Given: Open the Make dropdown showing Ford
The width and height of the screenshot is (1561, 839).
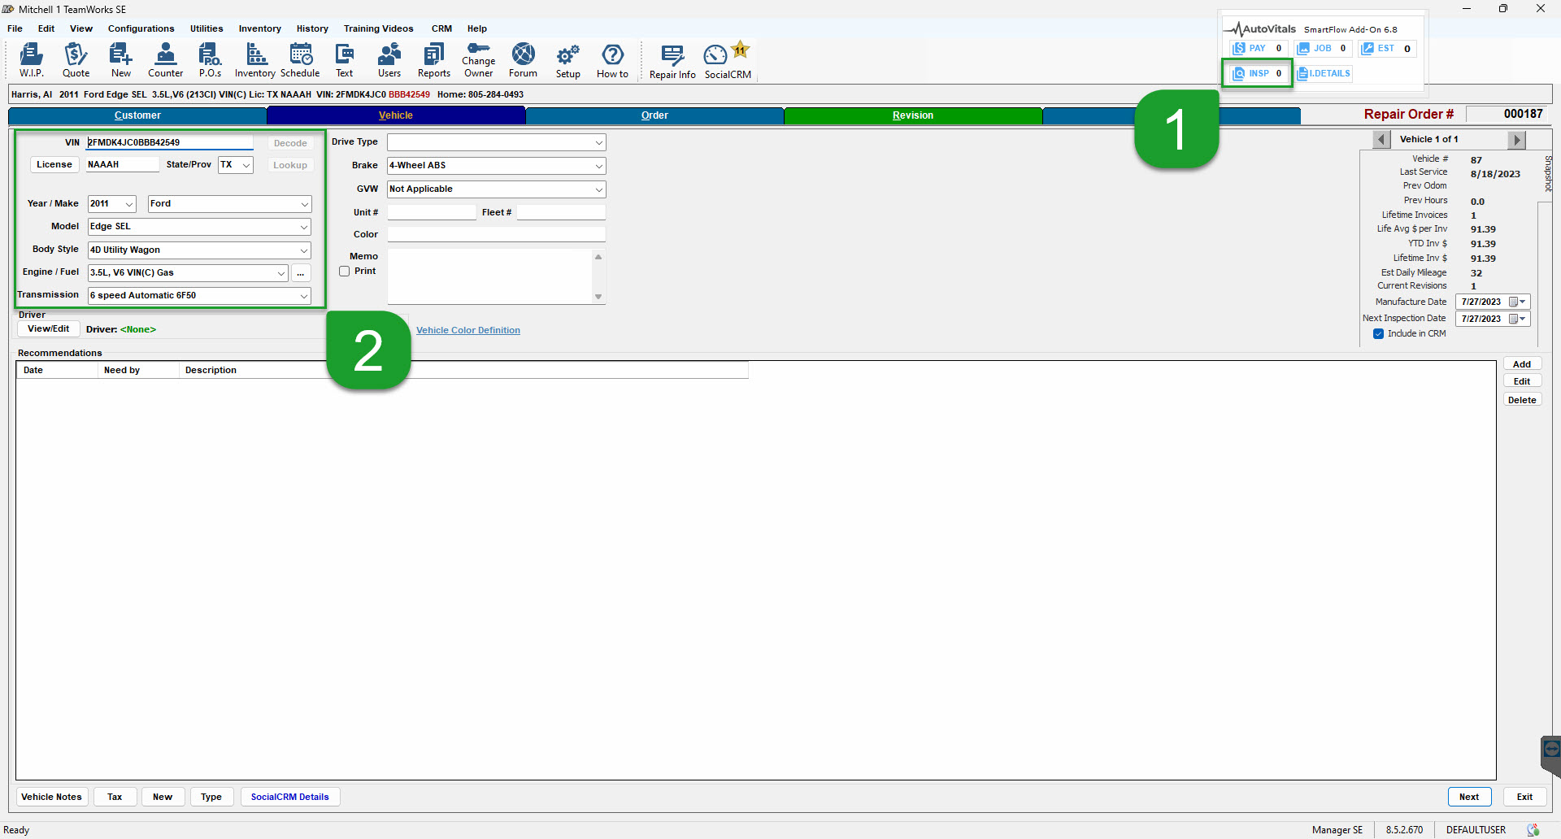Looking at the screenshot, I should 305,204.
